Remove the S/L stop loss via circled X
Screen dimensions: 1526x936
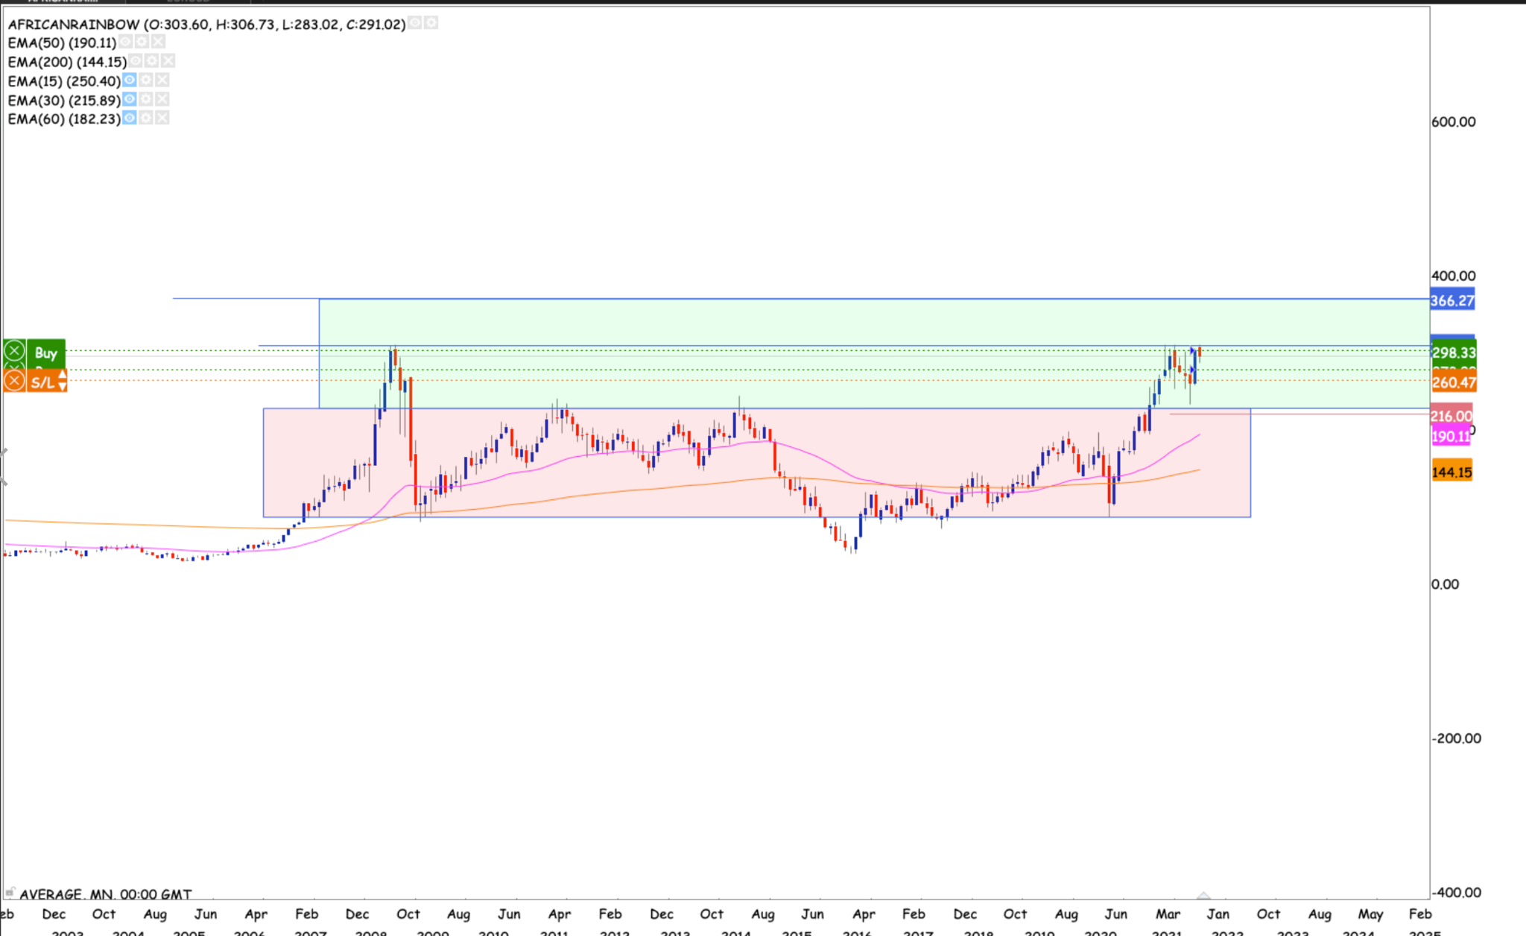(x=14, y=382)
